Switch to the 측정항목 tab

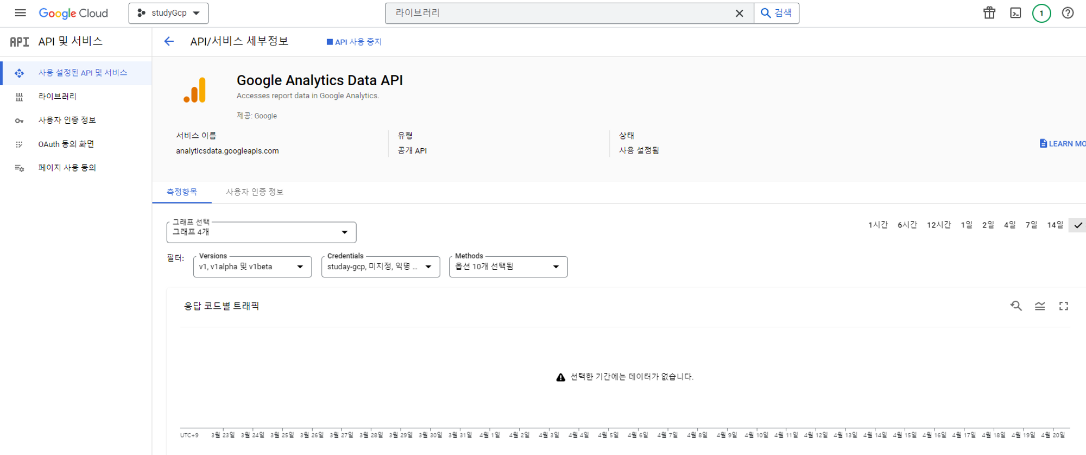pos(182,192)
